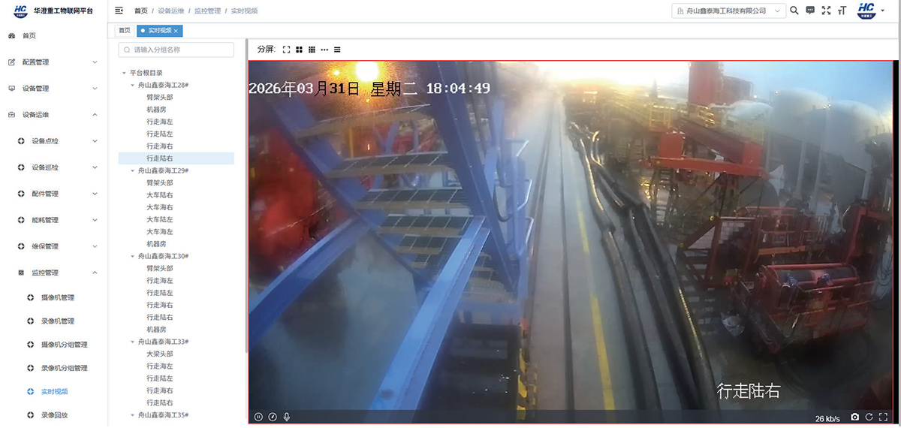Open the font size setting icon
Image resolution: width=901 pixels, height=428 pixels.
pos(842,11)
